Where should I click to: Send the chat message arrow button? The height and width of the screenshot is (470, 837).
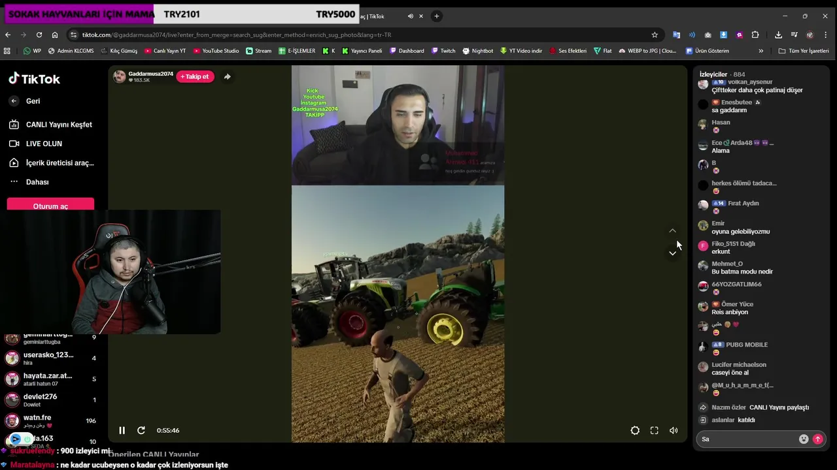tap(817, 439)
